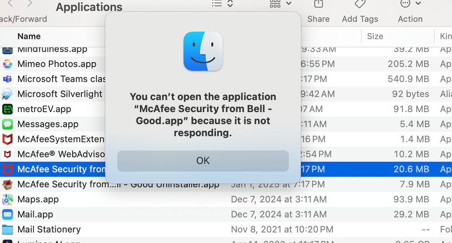Screen dimensions: 452x243
Task: Open the list view switcher
Action: pos(222,4)
